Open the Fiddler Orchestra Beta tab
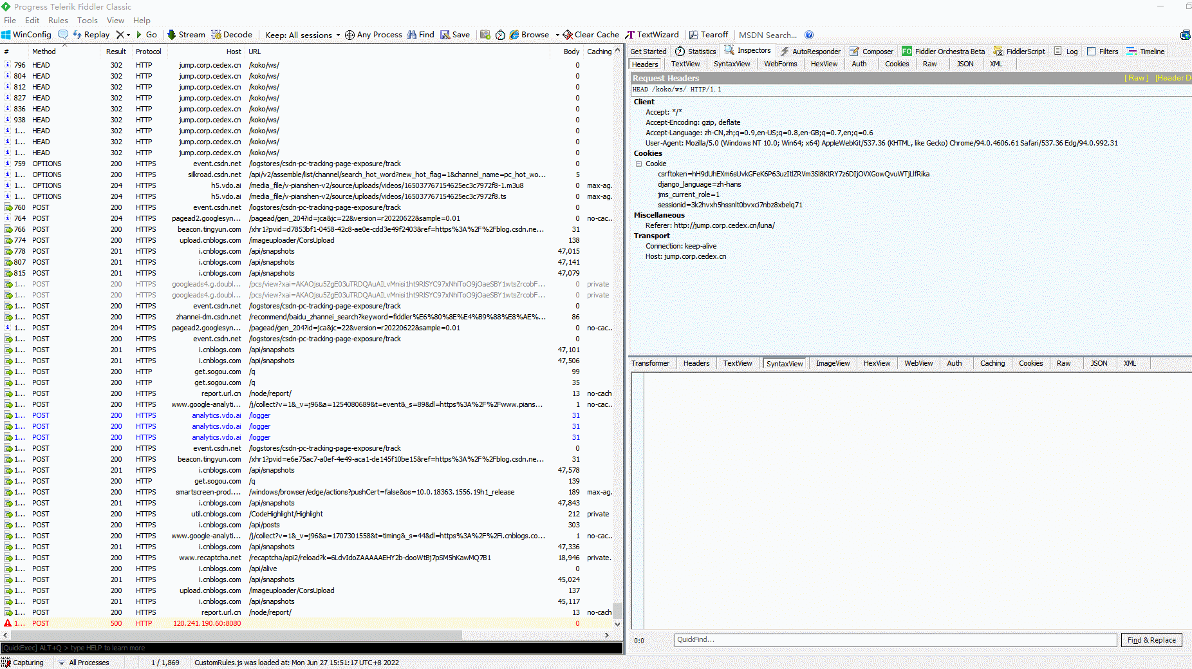This screenshot has height=669, width=1192. 944,52
